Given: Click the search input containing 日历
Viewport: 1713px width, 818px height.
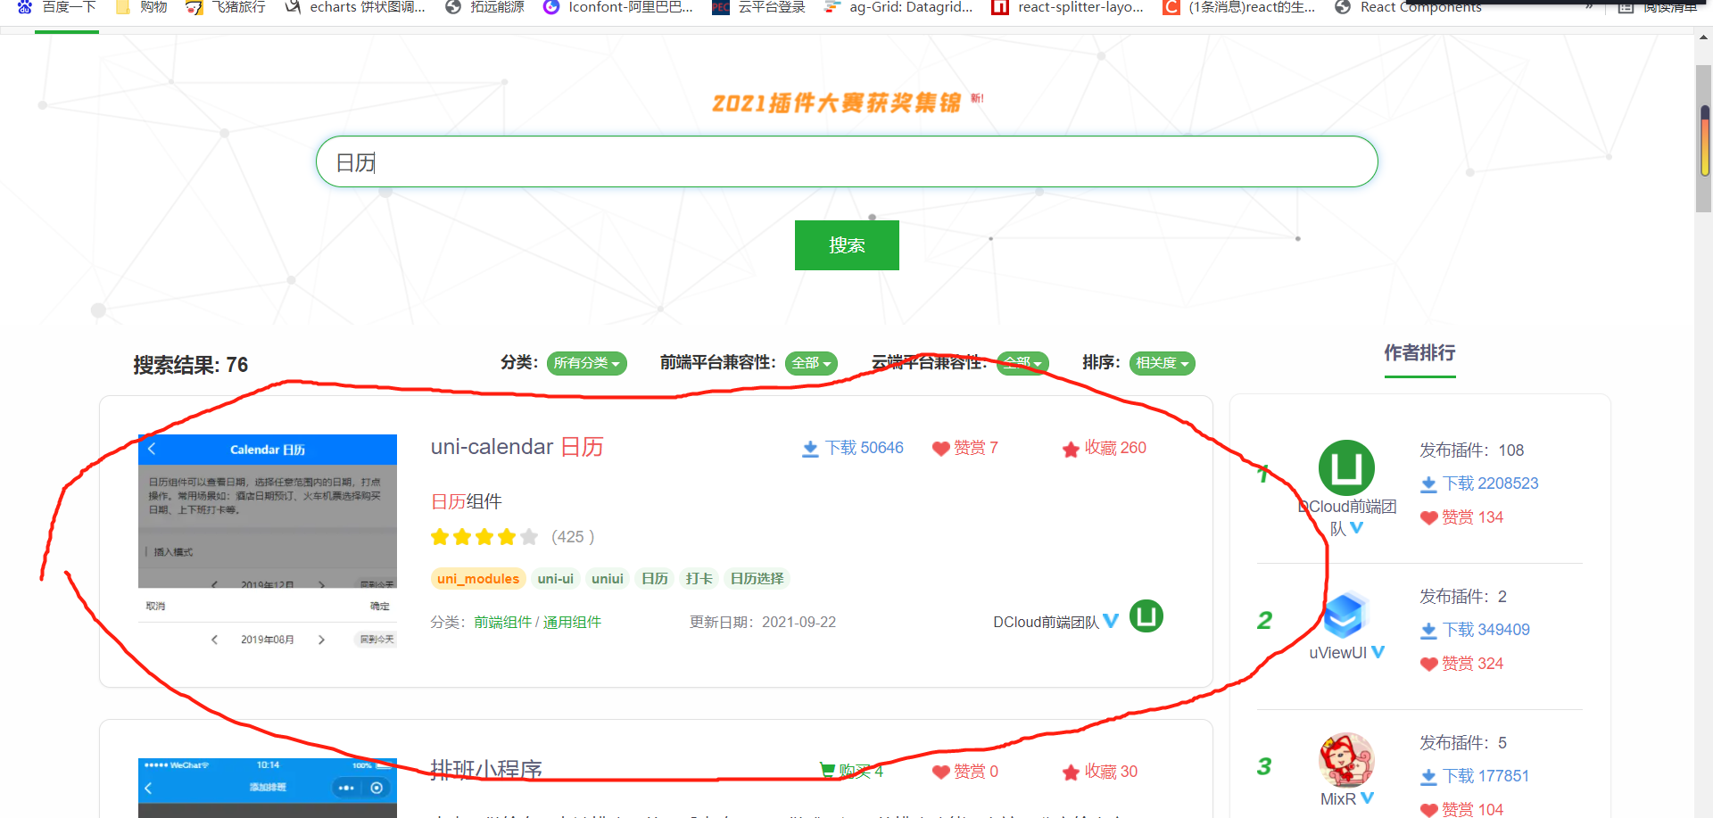Looking at the screenshot, I should [846, 161].
